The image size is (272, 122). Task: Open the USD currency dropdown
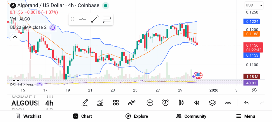(254, 5)
